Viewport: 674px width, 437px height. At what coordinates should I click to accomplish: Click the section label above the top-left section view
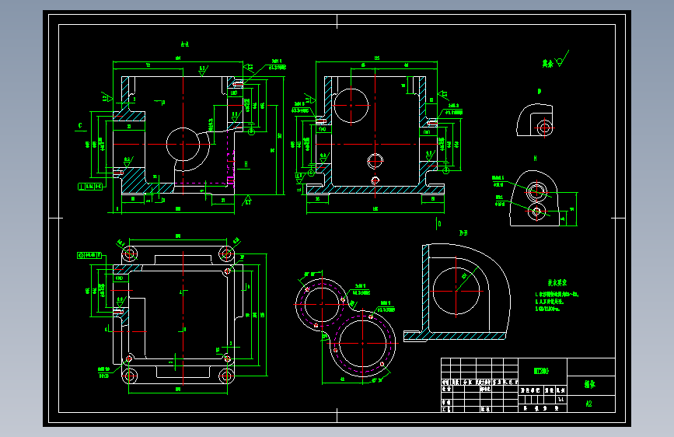click(x=185, y=44)
